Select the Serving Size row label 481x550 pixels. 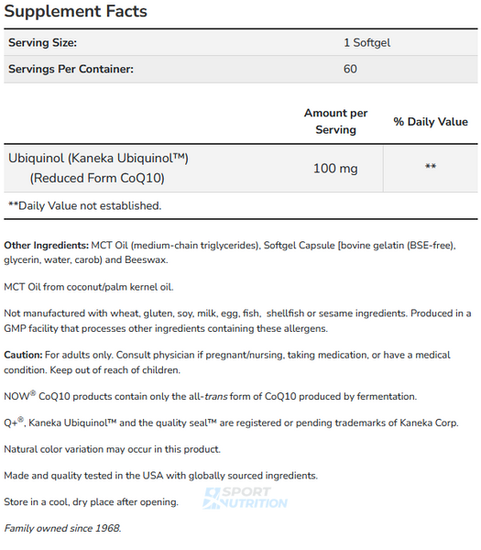42,42
